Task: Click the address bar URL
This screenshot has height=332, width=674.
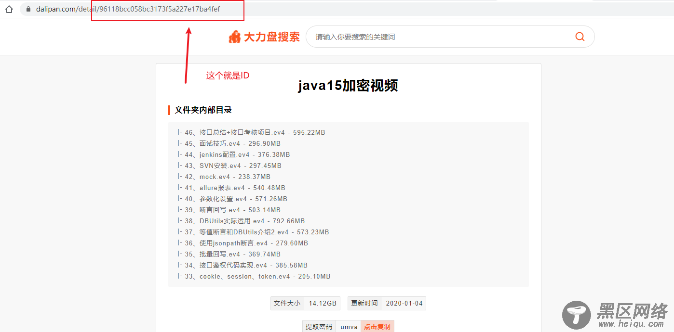Action: coord(128,9)
